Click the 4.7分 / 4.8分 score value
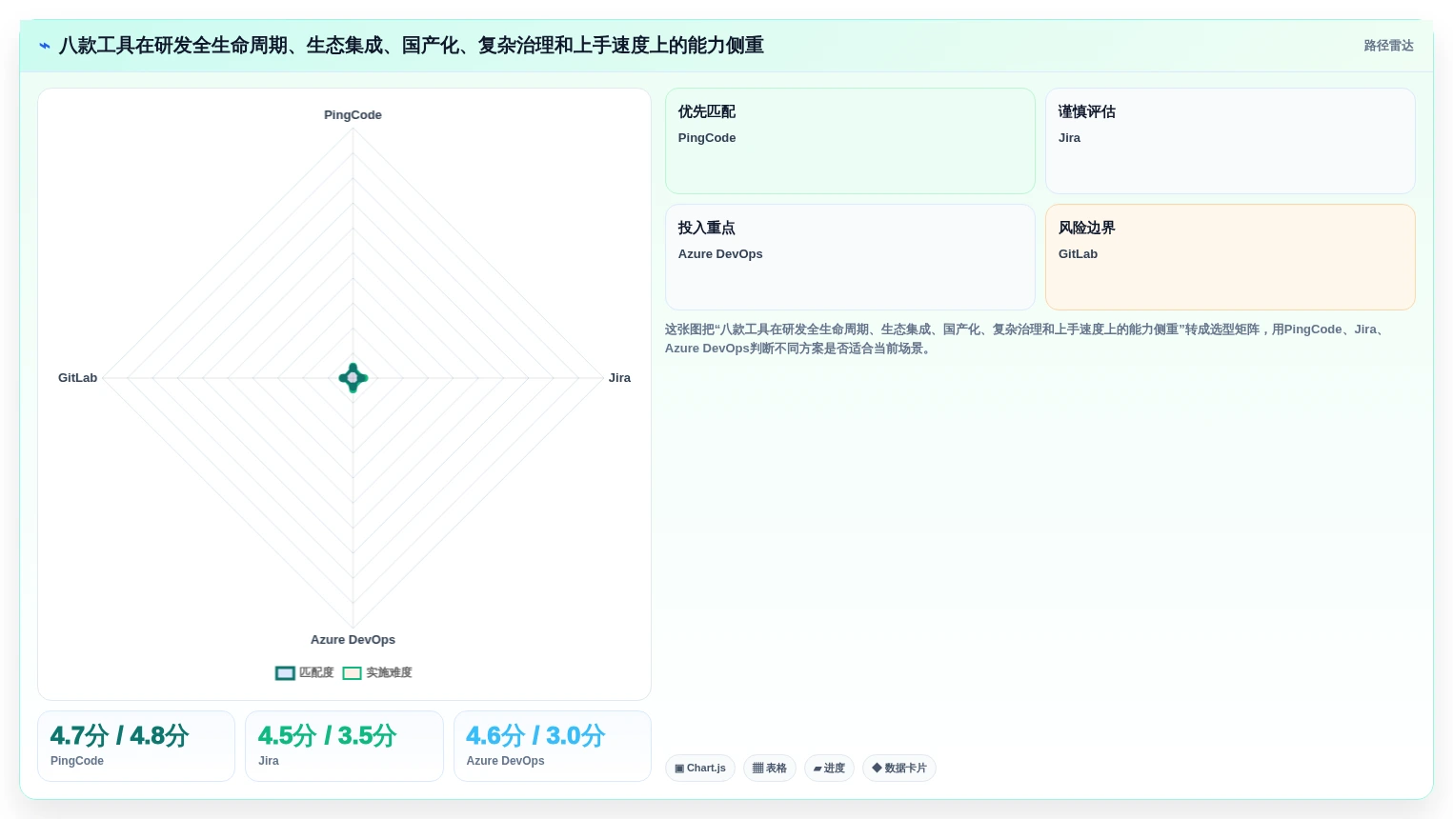This screenshot has height=819, width=1453. (x=119, y=736)
